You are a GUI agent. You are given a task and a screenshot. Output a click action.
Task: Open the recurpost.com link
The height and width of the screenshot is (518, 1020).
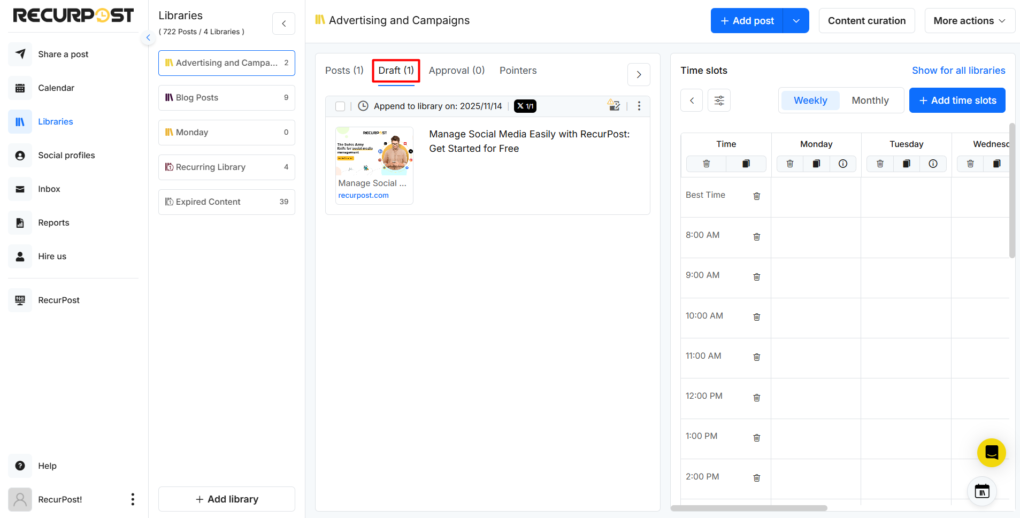[363, 195]
